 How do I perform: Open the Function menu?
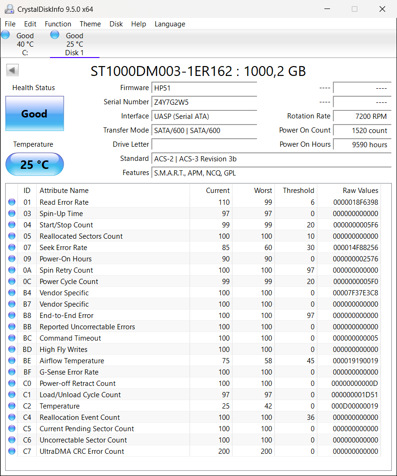coord(58,24)
